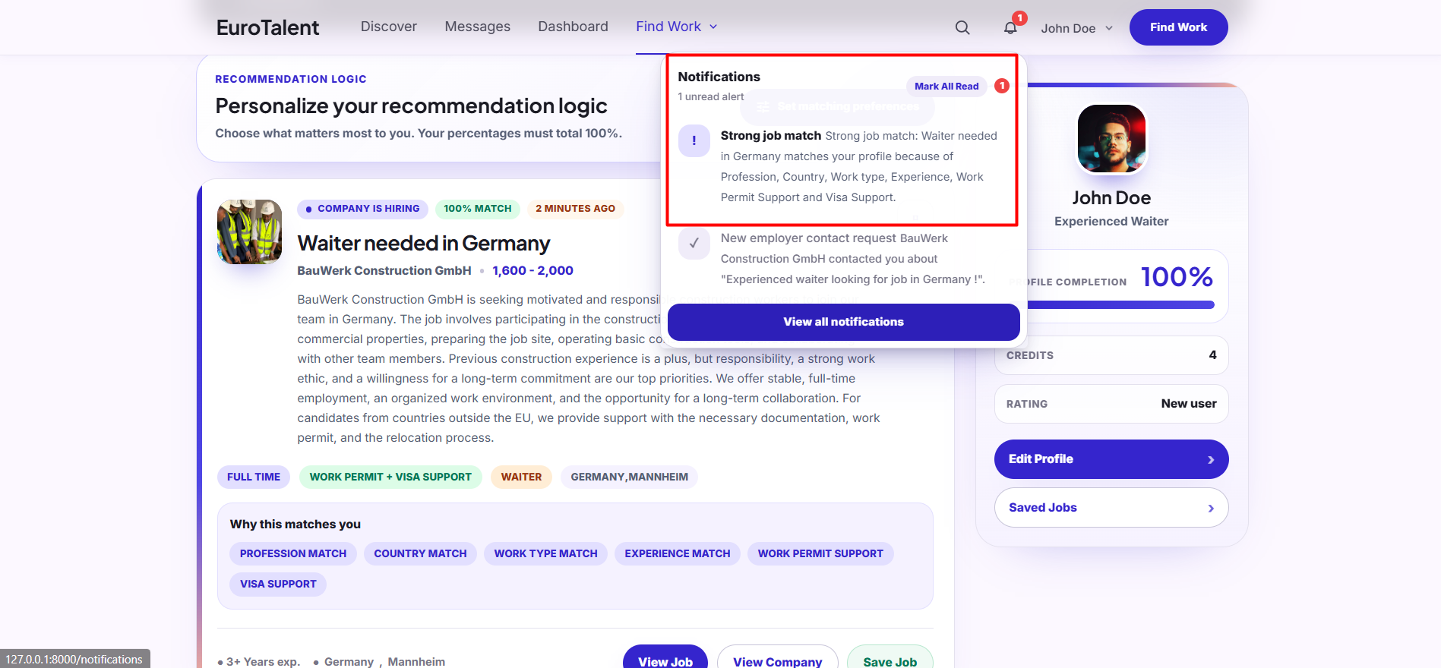
Task: Open the notification bell icon
Action: 1010,28
